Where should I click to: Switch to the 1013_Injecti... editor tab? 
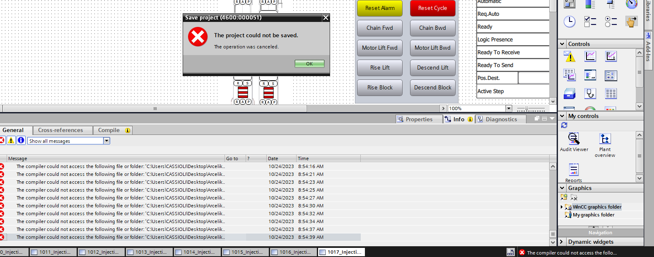[148, 252]
